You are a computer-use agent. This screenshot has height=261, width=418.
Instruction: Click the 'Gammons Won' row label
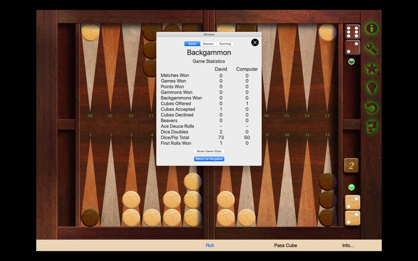click(x=177, y=92)
